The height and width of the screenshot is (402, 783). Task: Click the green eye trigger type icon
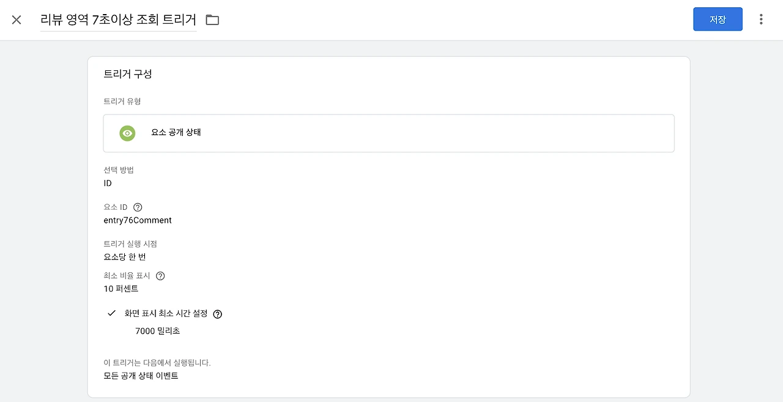coord(127,133)
